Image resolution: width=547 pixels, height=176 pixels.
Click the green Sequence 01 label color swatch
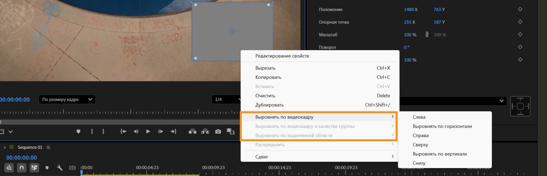click(x=12, y=147)
